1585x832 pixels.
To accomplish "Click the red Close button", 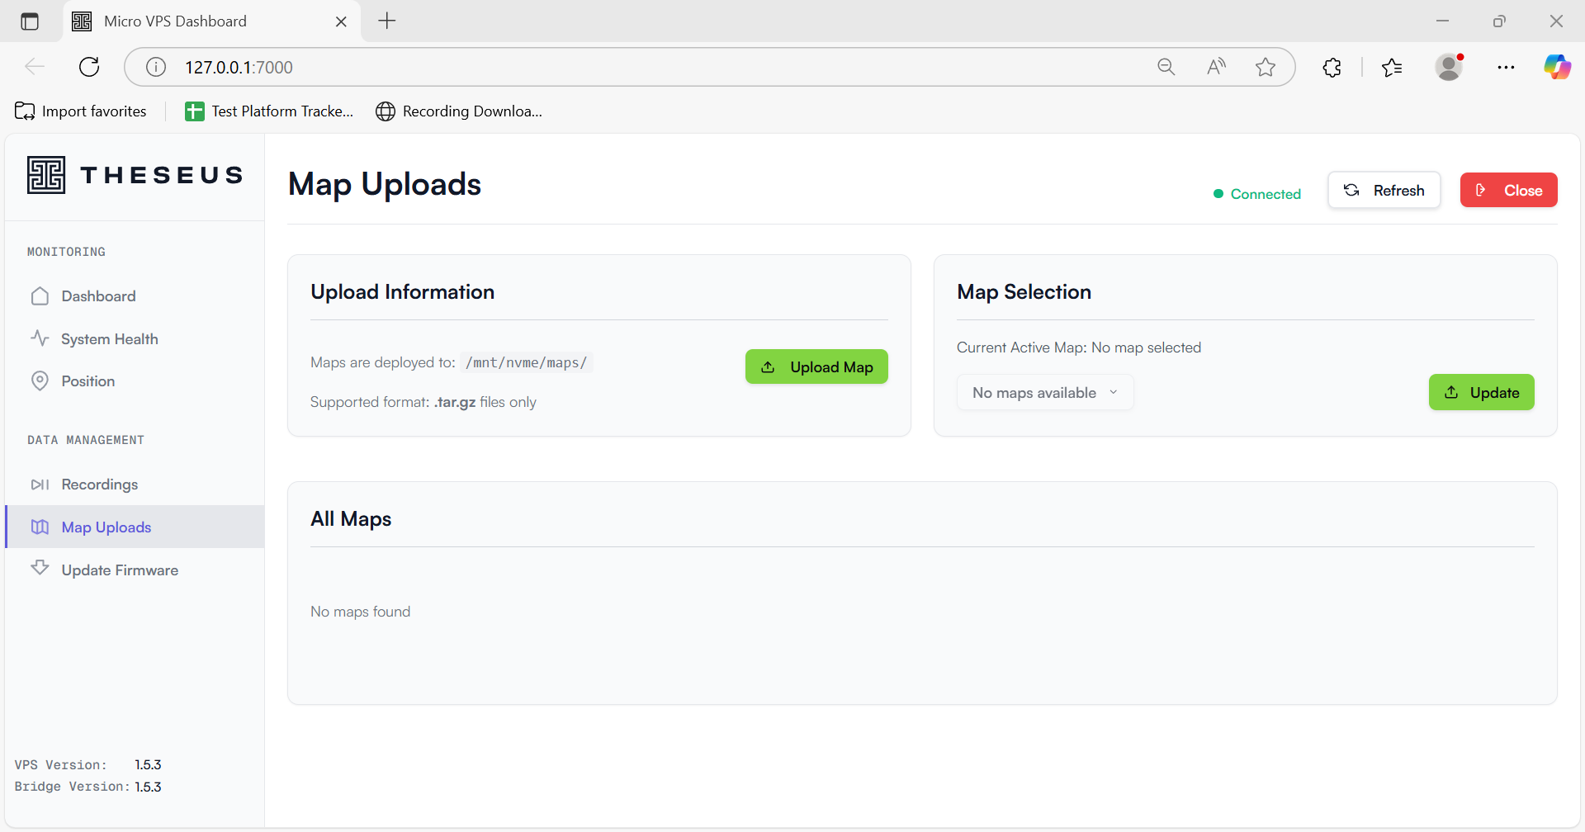I will [1508, 191].
